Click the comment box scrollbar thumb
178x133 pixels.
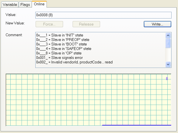[168, 43]
